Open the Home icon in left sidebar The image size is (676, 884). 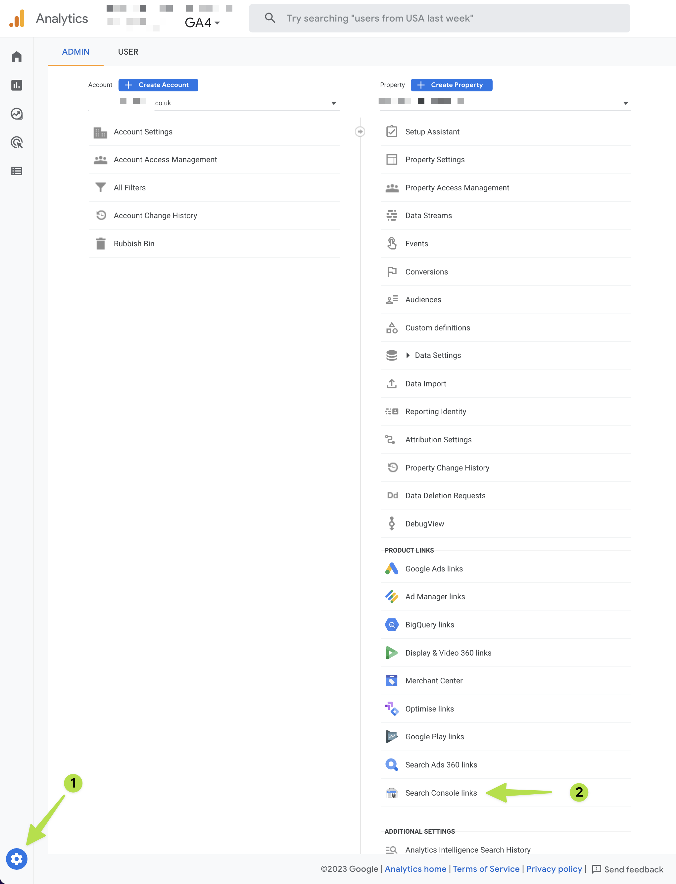(x=17, y=56)
